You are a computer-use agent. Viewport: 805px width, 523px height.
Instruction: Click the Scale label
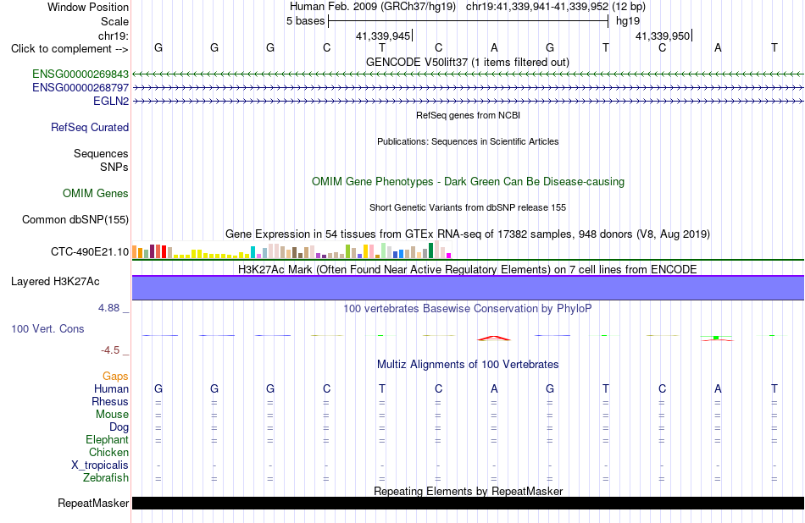pyautogui.click(x=114, y=21)
